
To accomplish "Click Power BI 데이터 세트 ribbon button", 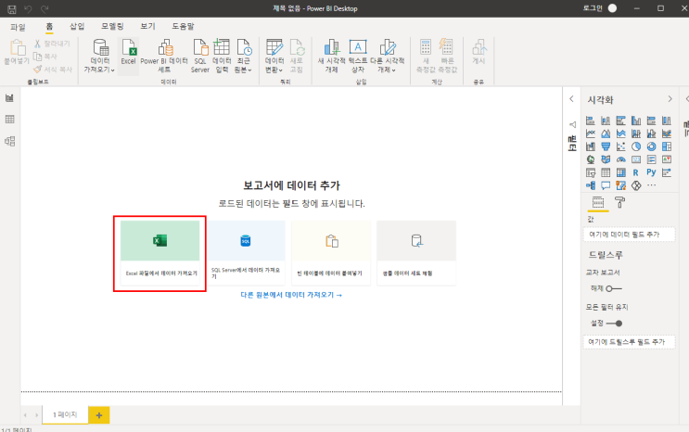I will click(x=164, y=56).
